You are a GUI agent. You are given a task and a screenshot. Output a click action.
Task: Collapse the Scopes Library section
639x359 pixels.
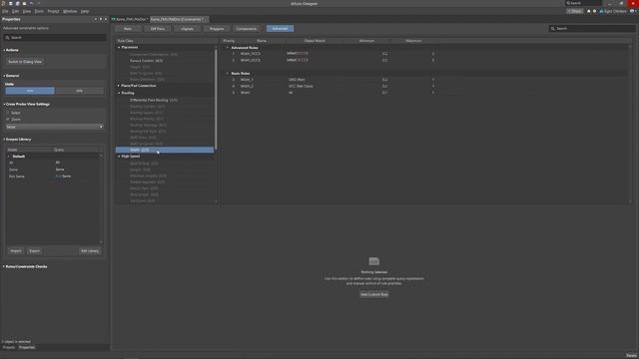coord(4,140)
